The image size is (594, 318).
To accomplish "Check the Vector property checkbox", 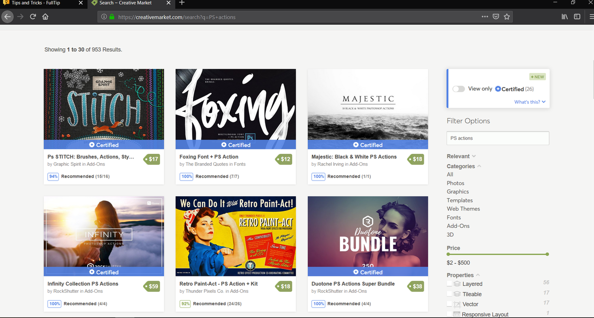I will (449, 304).
